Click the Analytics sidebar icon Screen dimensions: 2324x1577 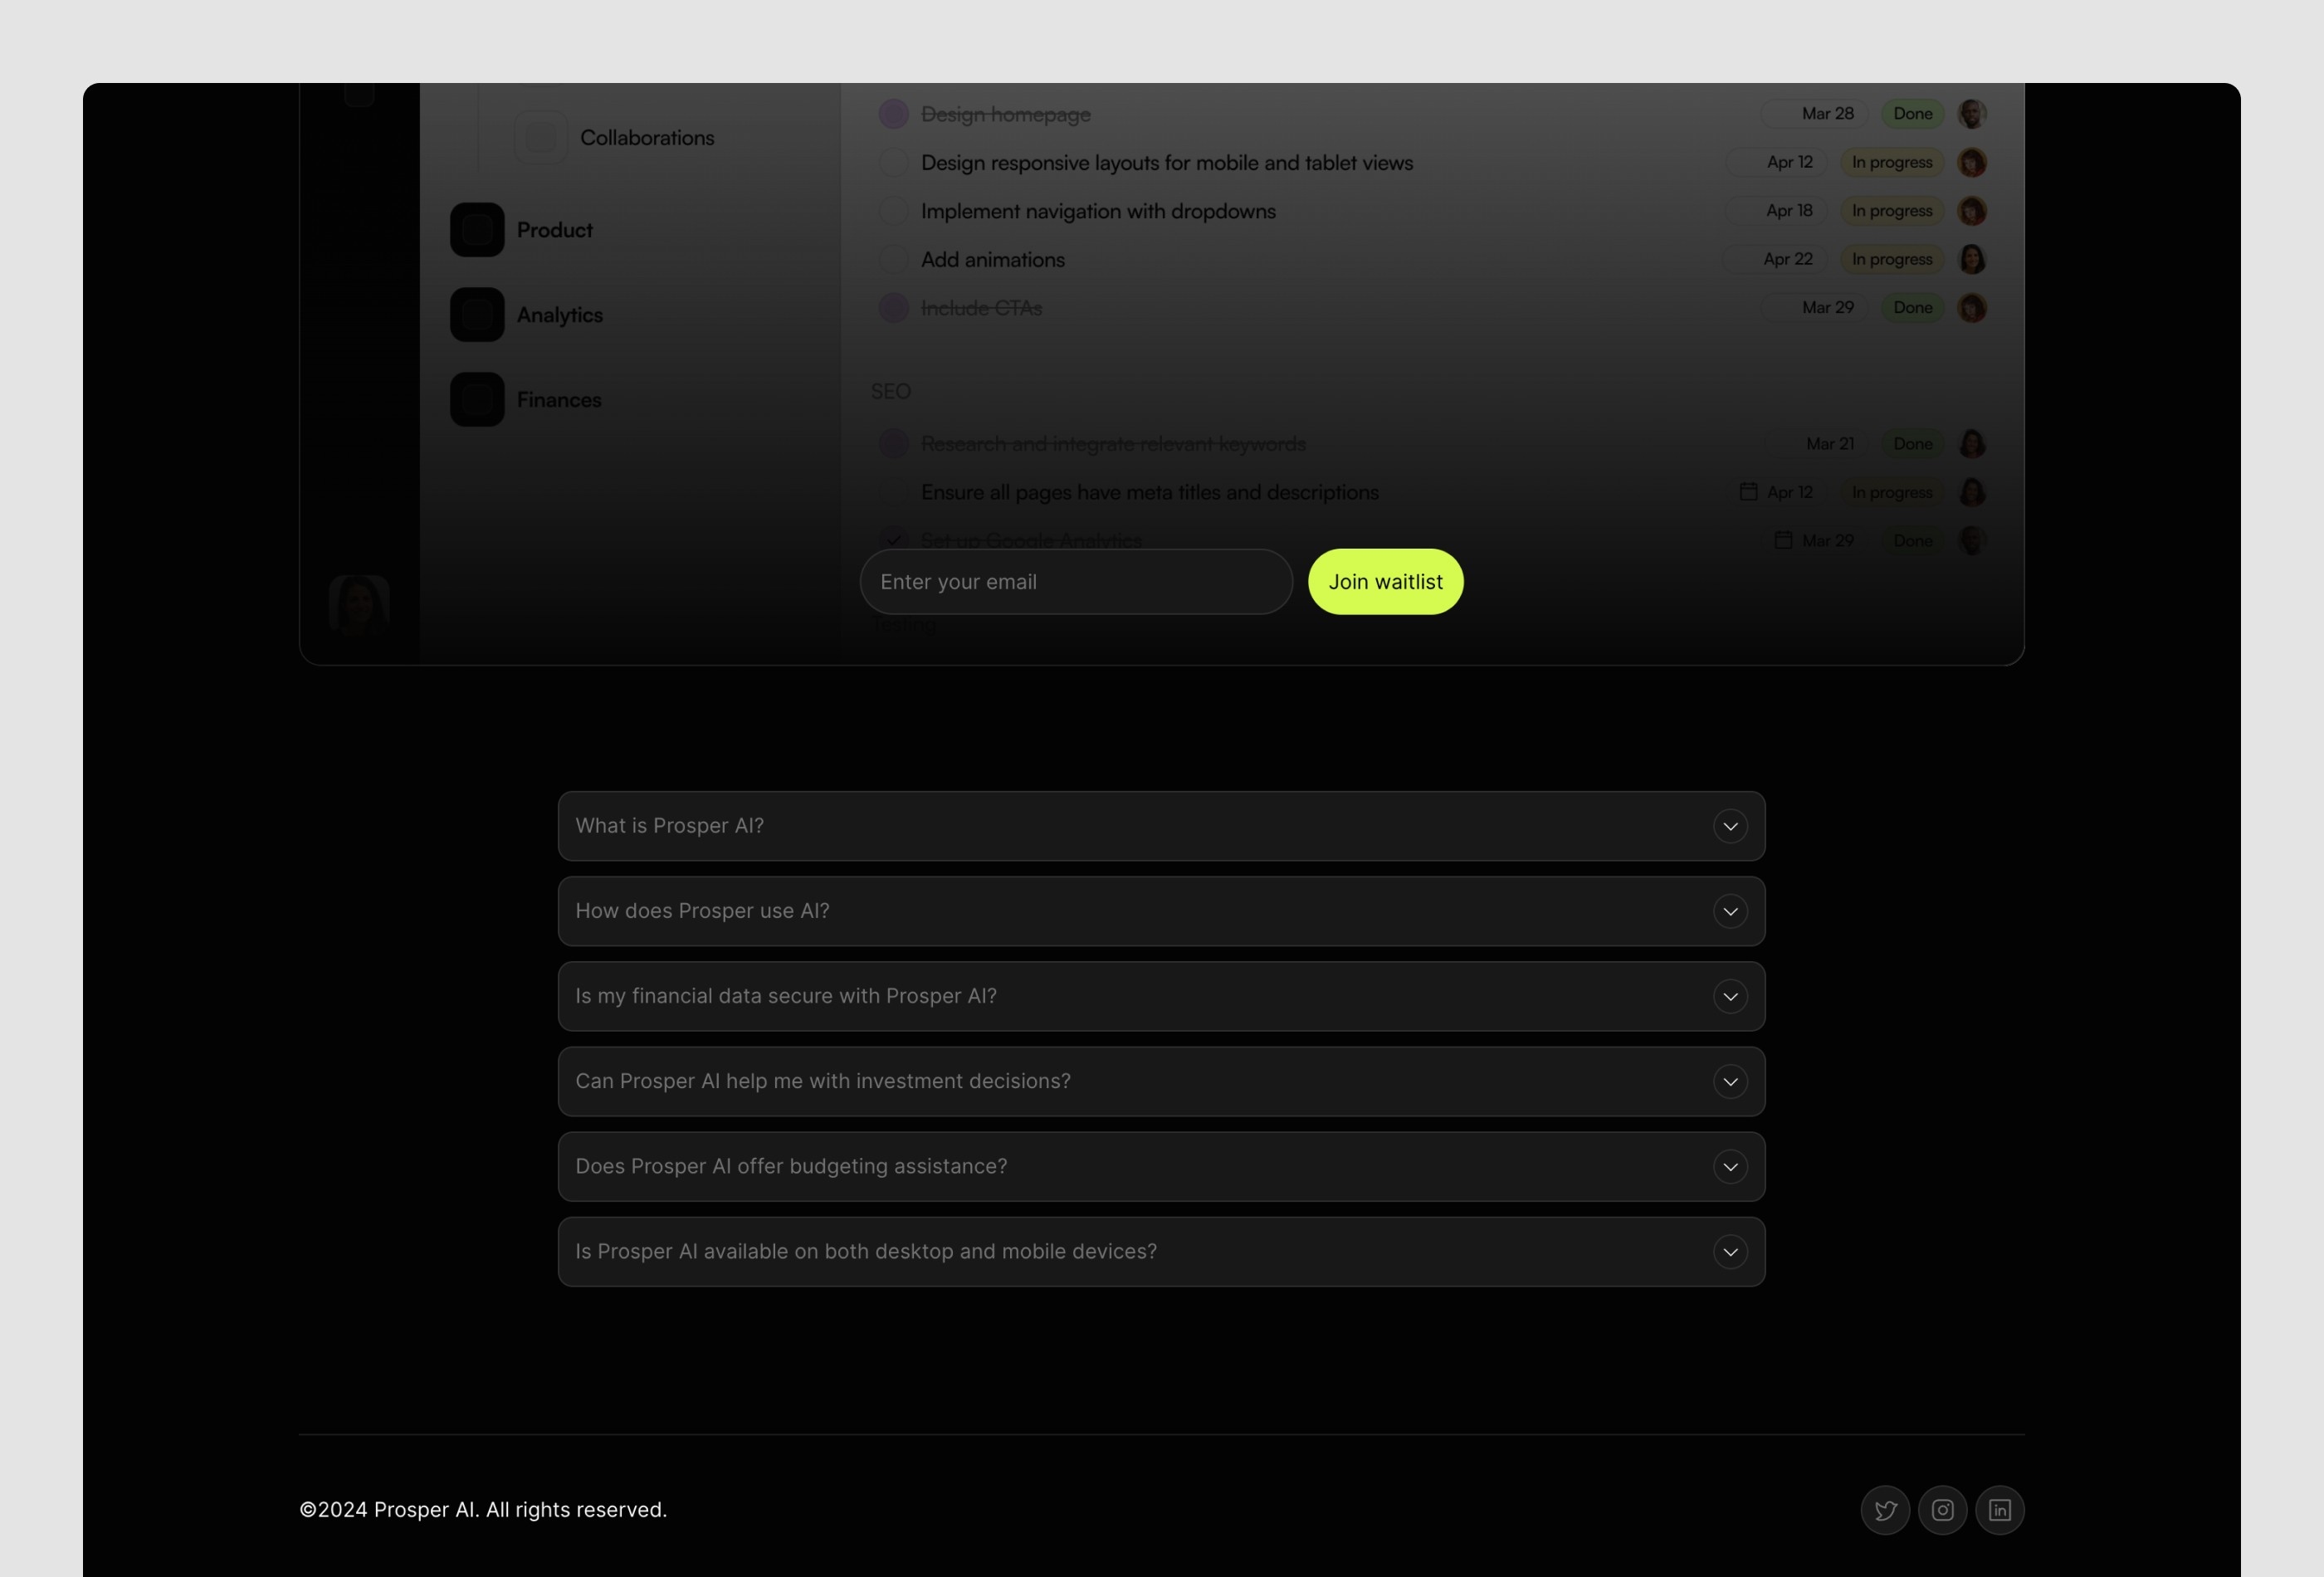pos(476,313)
